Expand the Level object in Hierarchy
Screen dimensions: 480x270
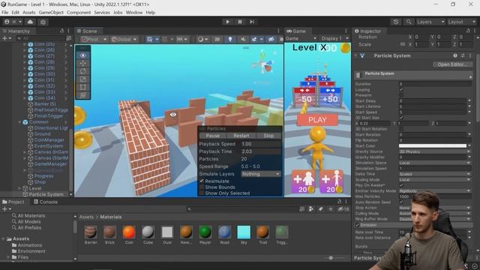tap(19, 188)
